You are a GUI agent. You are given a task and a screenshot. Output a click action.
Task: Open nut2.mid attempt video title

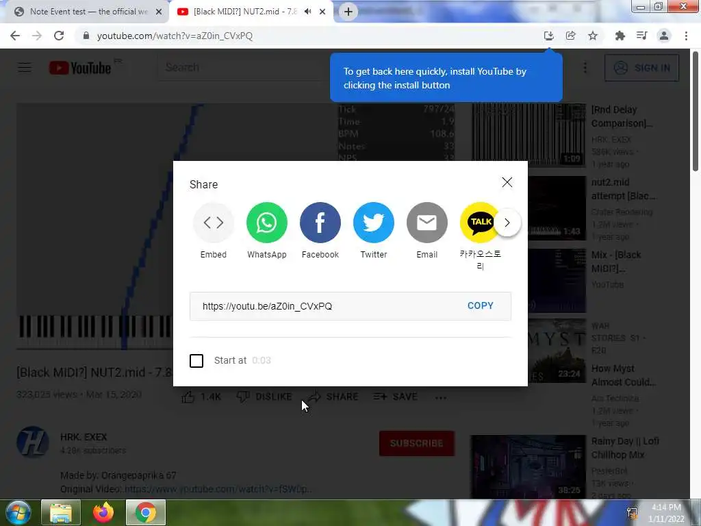pyautogui.click(x=623, y=189)
